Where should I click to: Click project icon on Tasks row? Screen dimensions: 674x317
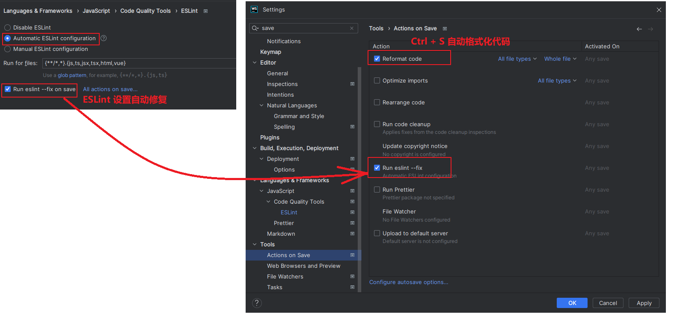pos(353,287)
